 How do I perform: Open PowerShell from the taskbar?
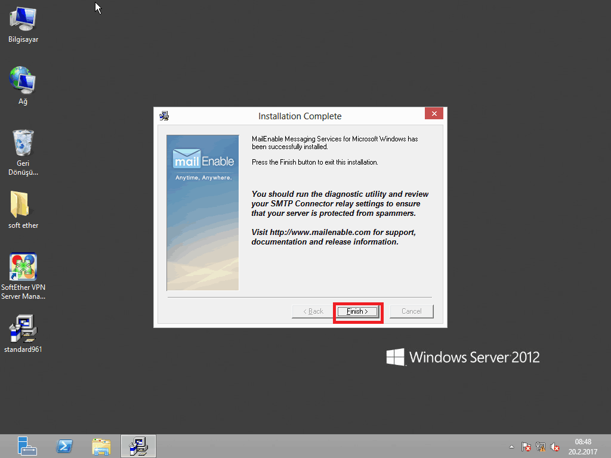tap(64, 446)
